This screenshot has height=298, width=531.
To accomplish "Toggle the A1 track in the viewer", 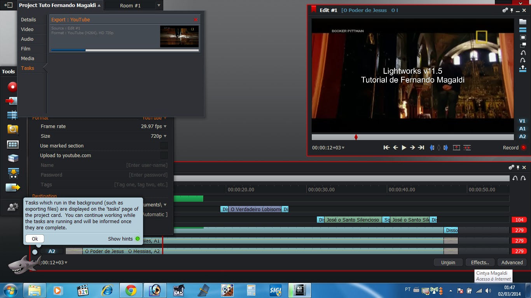I will 522,128.
